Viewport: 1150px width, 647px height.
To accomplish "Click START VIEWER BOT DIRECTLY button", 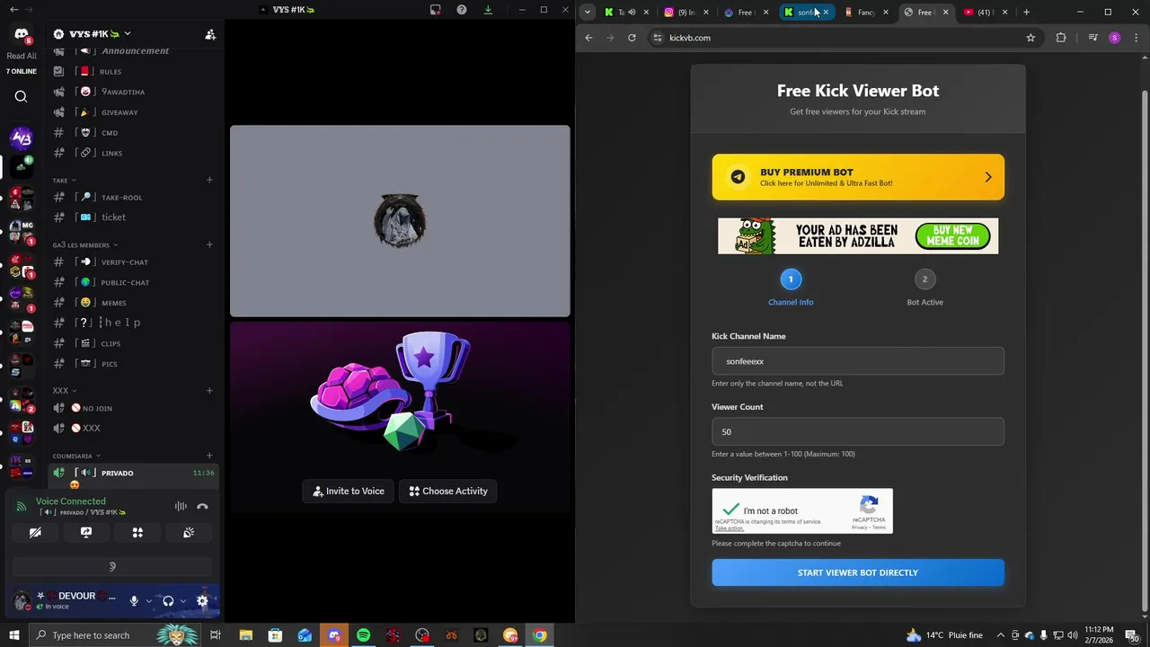I will [x=858, y=572].
